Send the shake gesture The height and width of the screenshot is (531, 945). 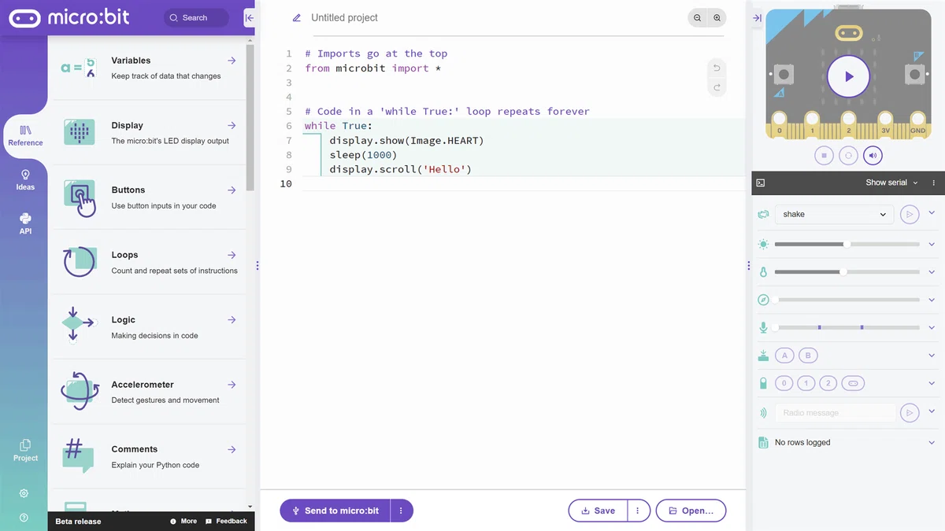(910, 214)
